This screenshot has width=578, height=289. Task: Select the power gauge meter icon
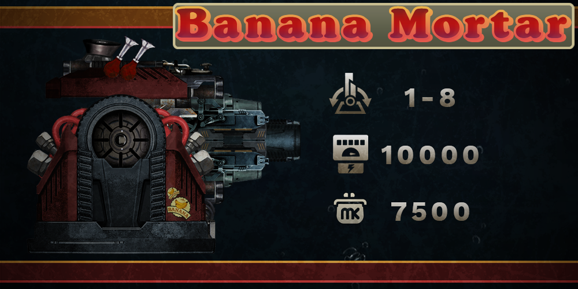coord(350,154)
